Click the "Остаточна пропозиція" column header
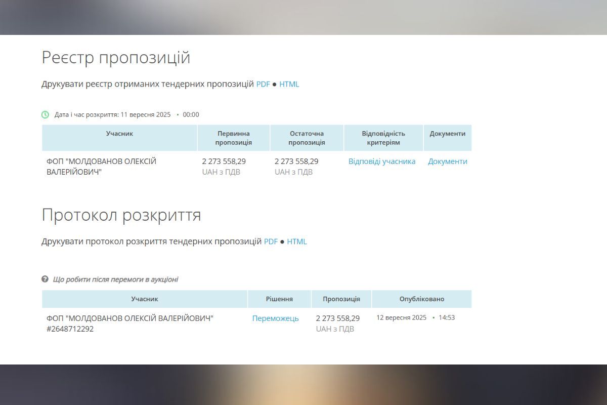 click(307, 137)
